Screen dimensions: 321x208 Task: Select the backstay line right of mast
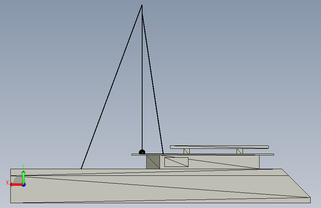(153, 84)
